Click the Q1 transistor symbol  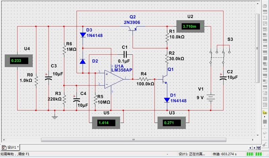(165, 79)
